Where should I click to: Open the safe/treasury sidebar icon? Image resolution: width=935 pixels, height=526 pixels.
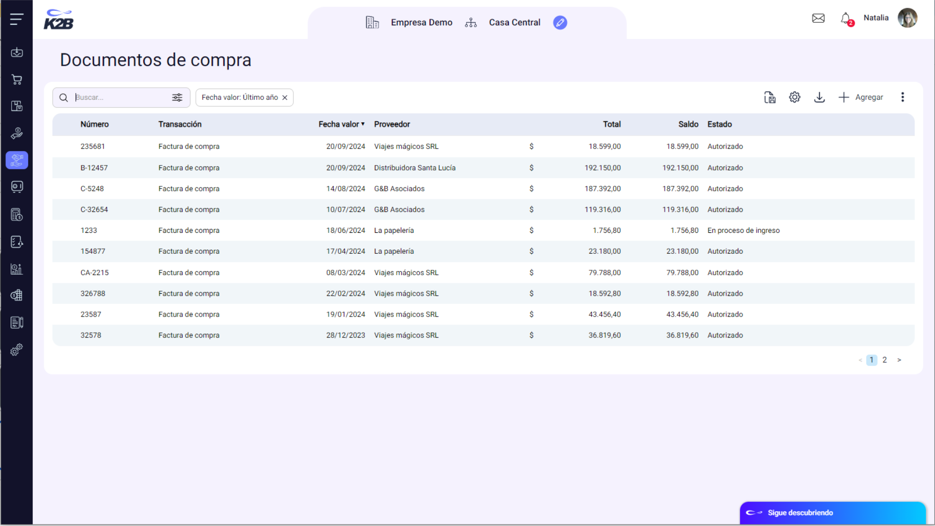point(17,187)
